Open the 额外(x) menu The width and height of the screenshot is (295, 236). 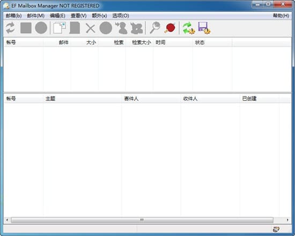(x=99, y=16)
